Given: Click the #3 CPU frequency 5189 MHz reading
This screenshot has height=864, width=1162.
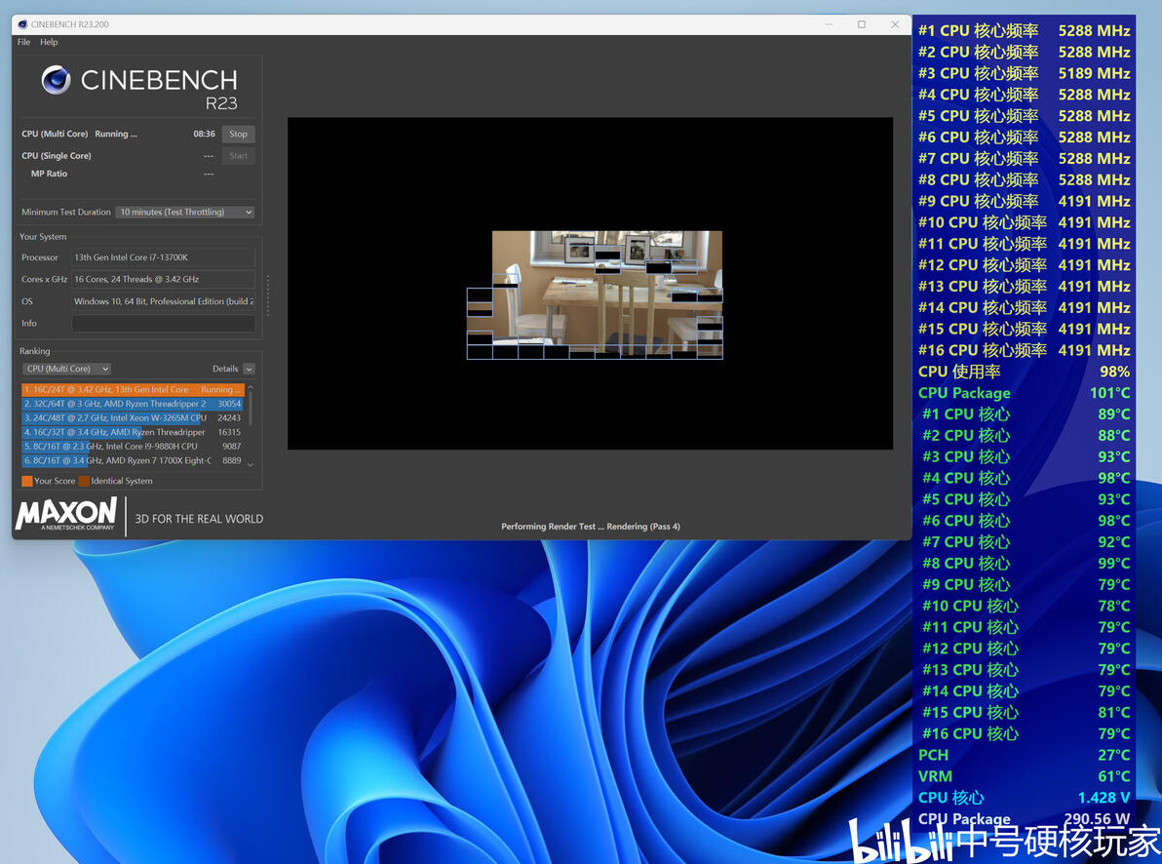Looking at the screenshot, I should coord(1094,73).
